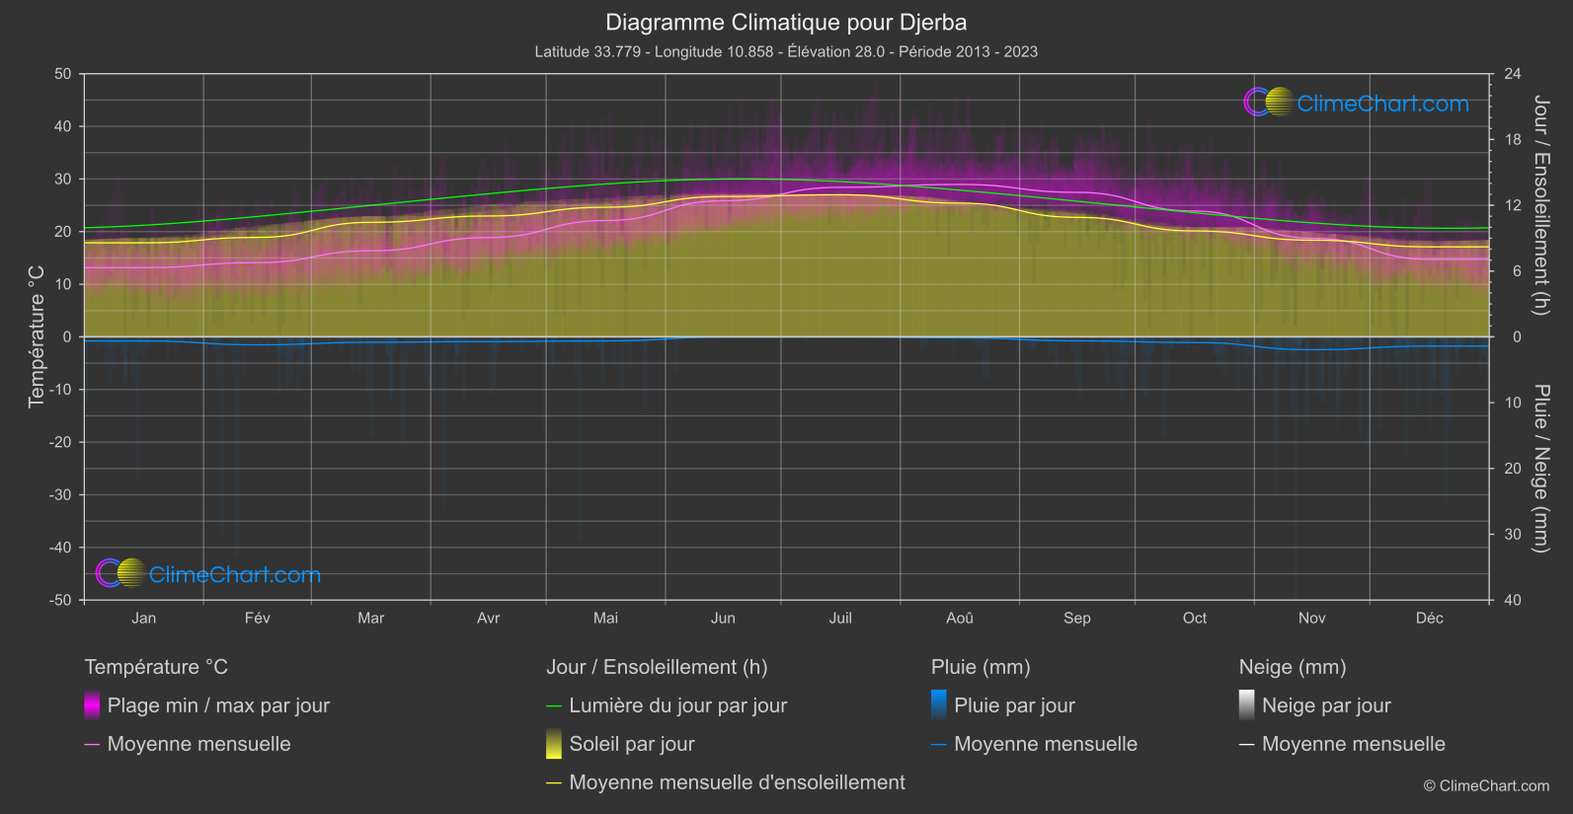The image size is (1573, 814).
Task: Click the blue 'Pluie par jour' swatch
Action: click(x=939, y=705)
